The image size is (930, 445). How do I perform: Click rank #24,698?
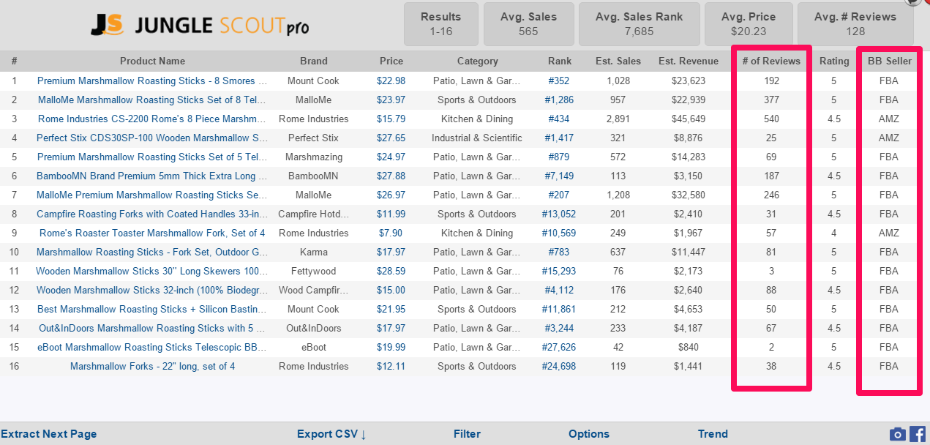coord(559,366)
